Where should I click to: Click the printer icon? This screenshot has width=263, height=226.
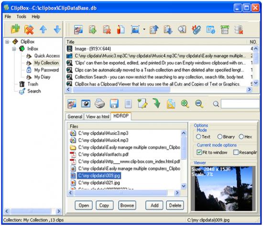[x=100, y=104]
